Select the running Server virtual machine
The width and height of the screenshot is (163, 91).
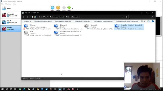pyautogui.click(x=11, y=29)
